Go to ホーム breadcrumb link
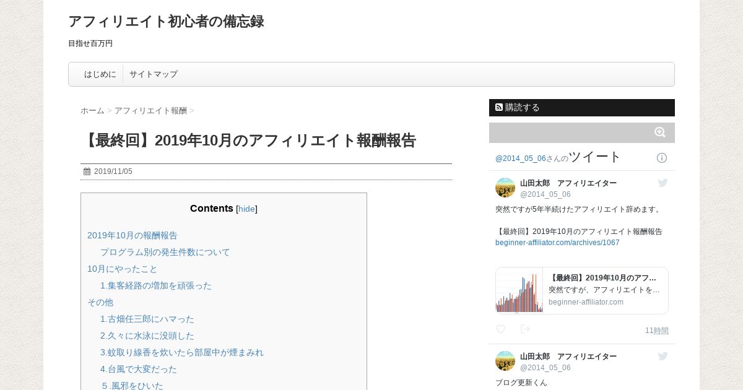This screenshot has height=390, width=743. [92, 111]
